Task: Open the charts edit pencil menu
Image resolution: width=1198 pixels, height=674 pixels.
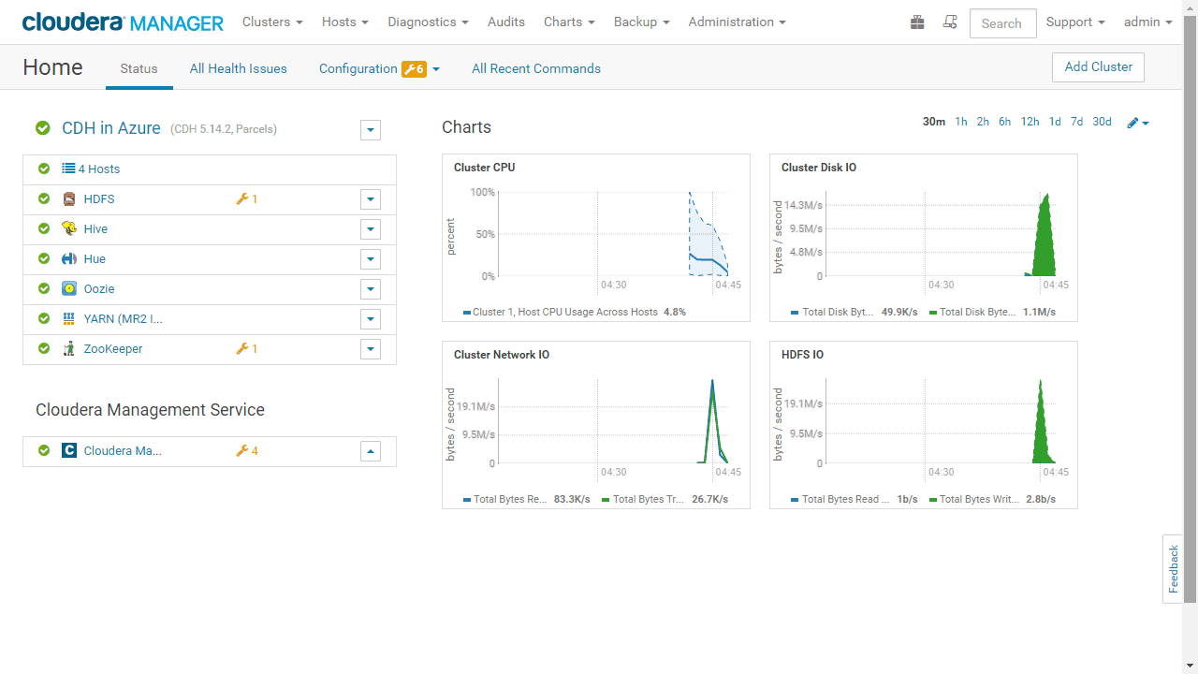Action: pos(1138,123)
